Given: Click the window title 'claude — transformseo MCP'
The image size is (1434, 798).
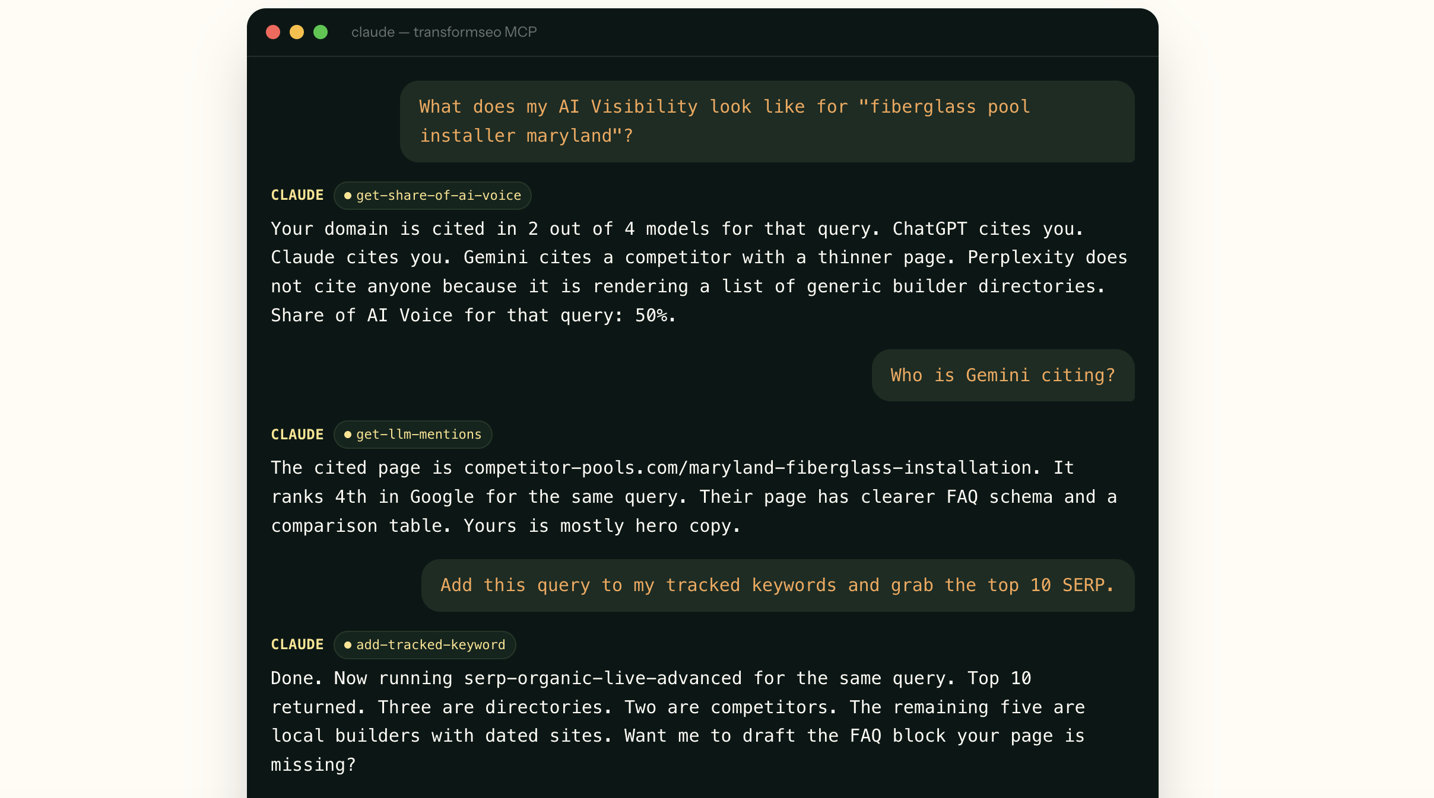Looking at the screenshot, I should (444, 32).
